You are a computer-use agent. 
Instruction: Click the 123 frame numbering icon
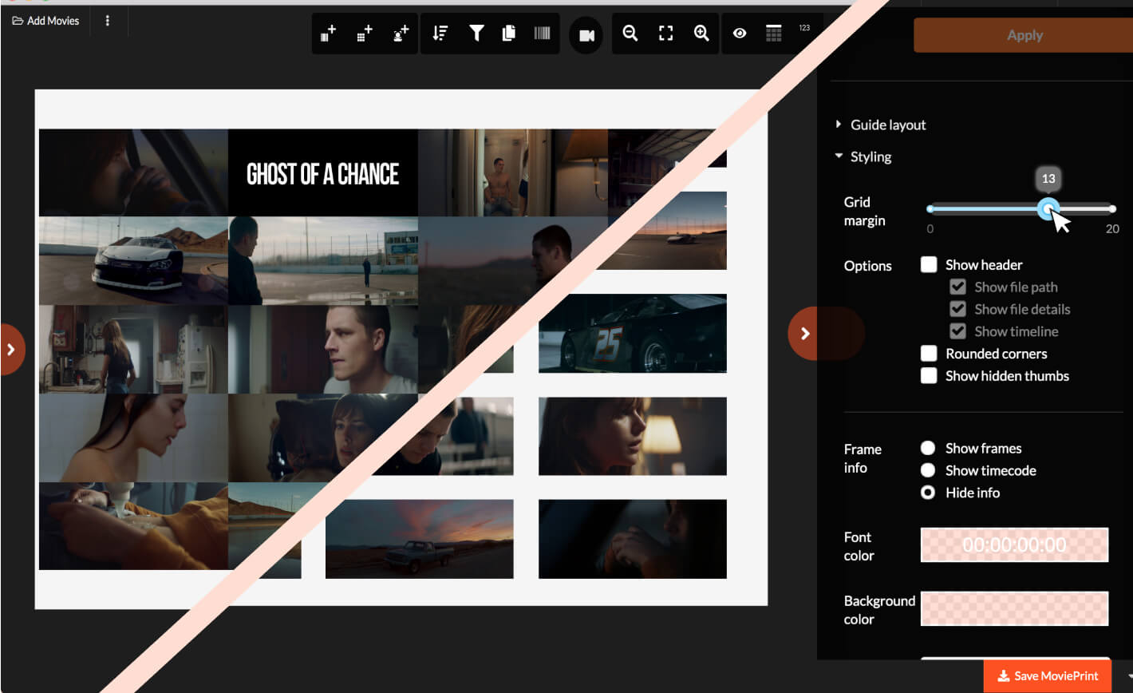(x=804, y=28)
